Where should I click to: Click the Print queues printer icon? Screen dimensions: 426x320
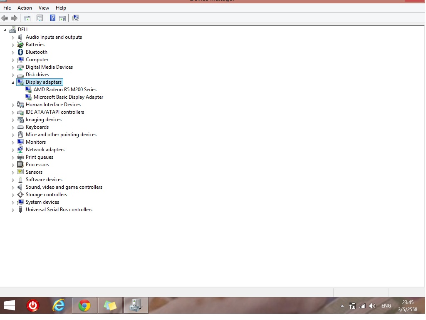pos(20,157)
